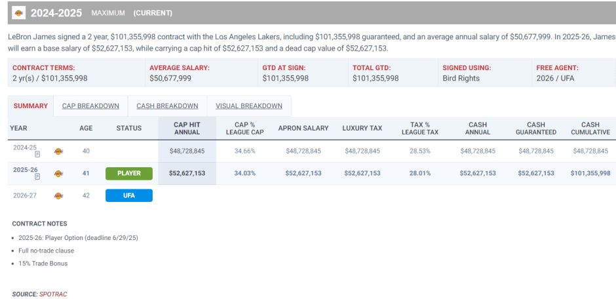Click the Lakers logo in the 2024-25 row
Viewport: 616px width, 299px height.
click(58, 151)
